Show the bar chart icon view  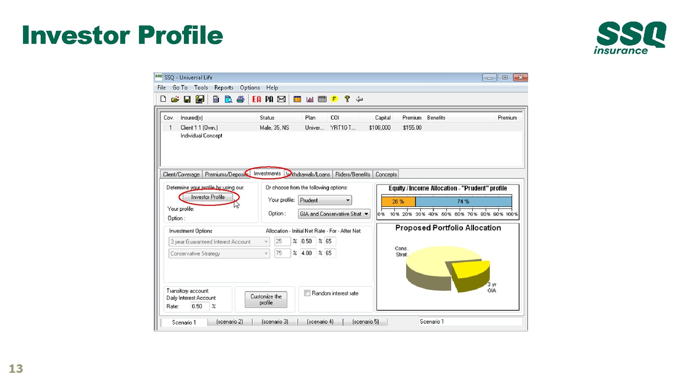click(310, 99)
